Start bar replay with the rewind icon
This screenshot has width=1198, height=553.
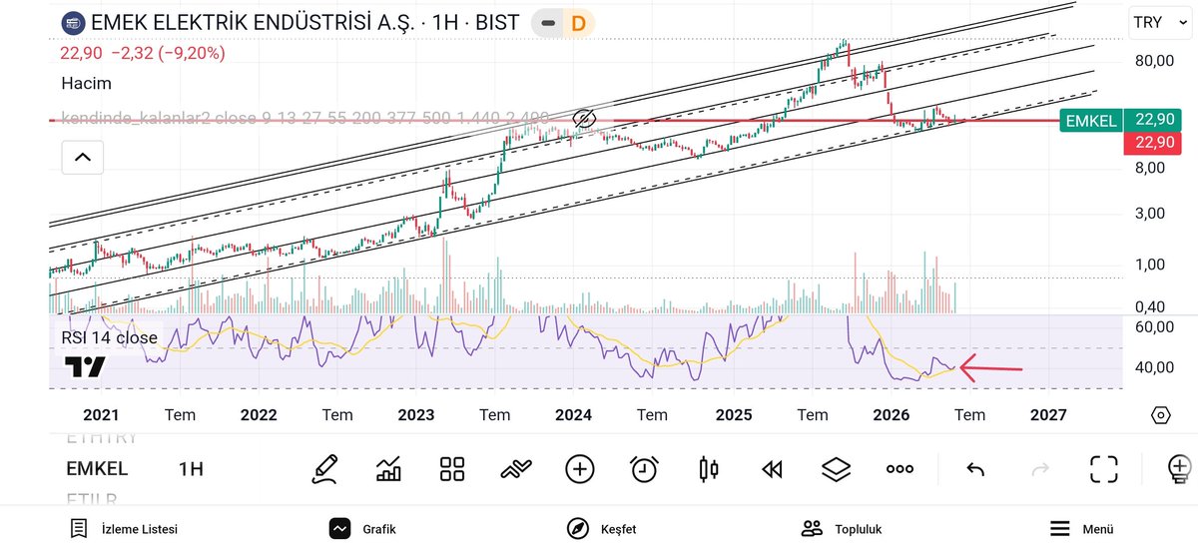pyautogui.click(x=772, y=468)
